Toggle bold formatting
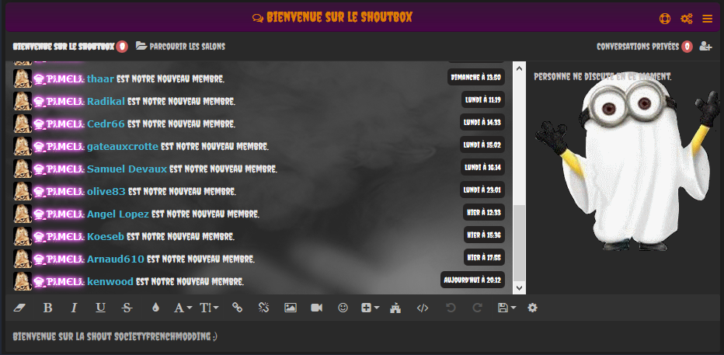Screen dimensions: 724x355 click(47, 308)
